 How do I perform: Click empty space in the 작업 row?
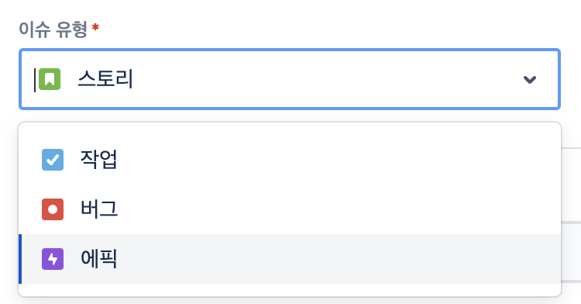[x=333, y=160]
